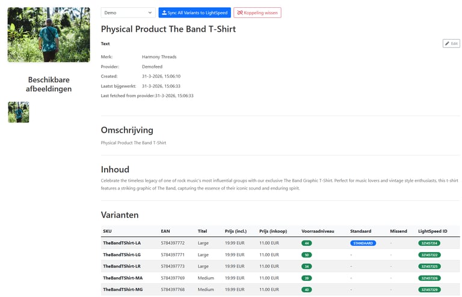Click the STANDAARD badge on first variant

tap(363, 243)
